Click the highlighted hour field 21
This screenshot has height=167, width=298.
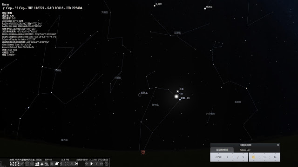[253, 157]
